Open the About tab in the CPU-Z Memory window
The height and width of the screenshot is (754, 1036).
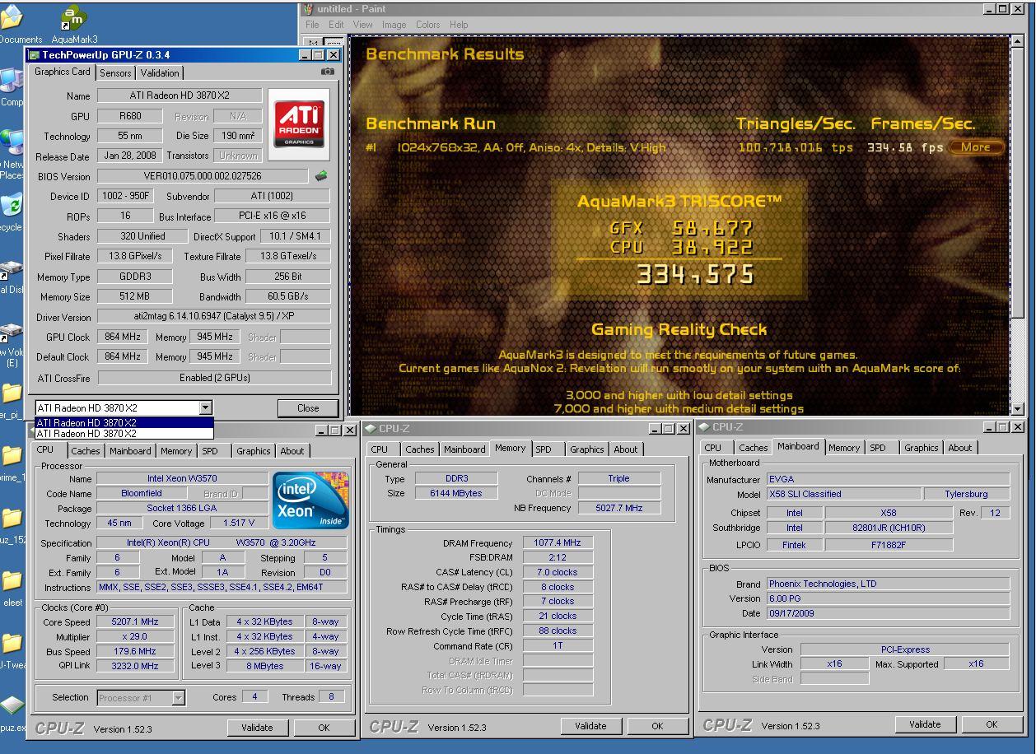625,449
